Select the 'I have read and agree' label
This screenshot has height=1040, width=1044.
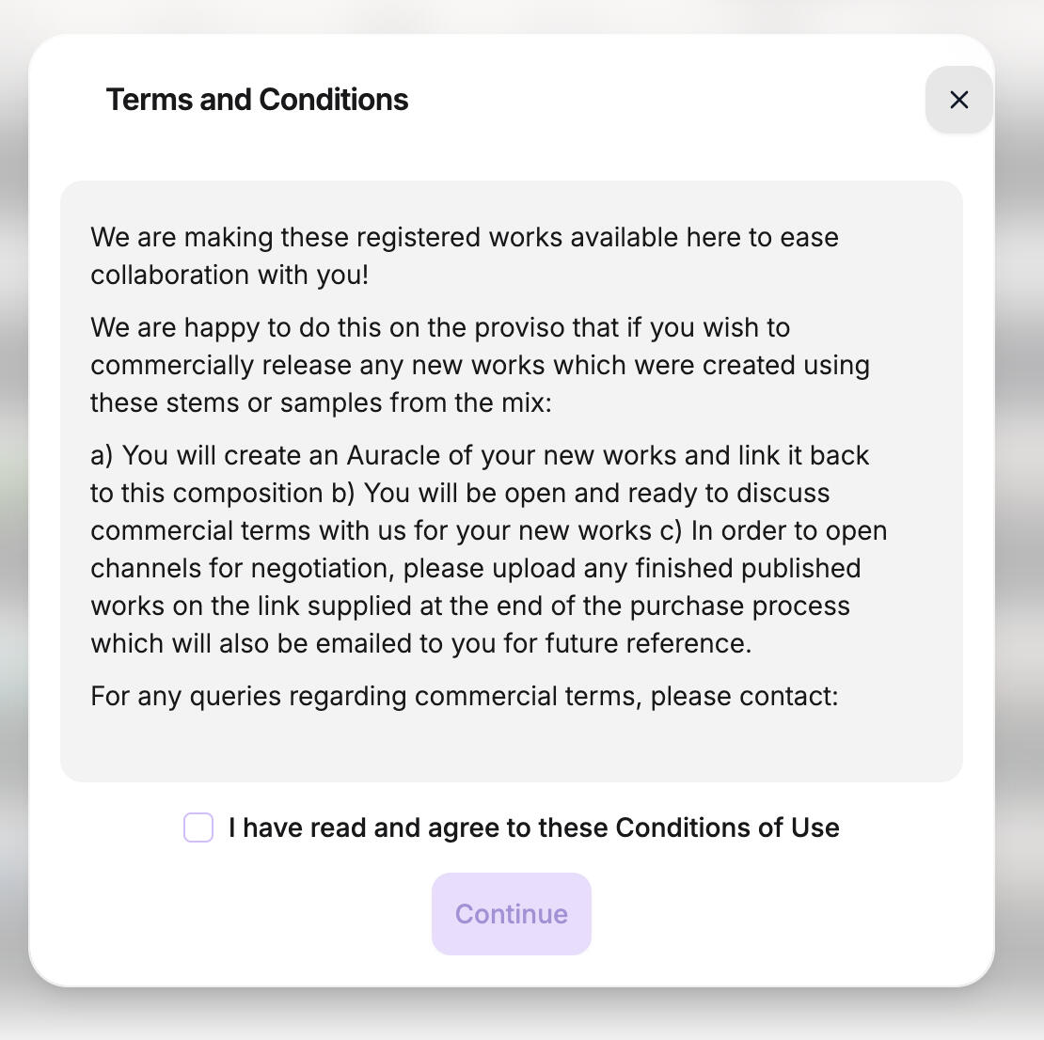pyautogui.click(x=534, y=827)
